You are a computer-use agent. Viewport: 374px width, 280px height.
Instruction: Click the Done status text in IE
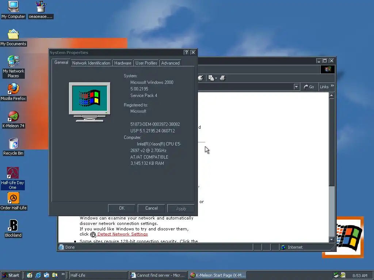coord(70,247)
